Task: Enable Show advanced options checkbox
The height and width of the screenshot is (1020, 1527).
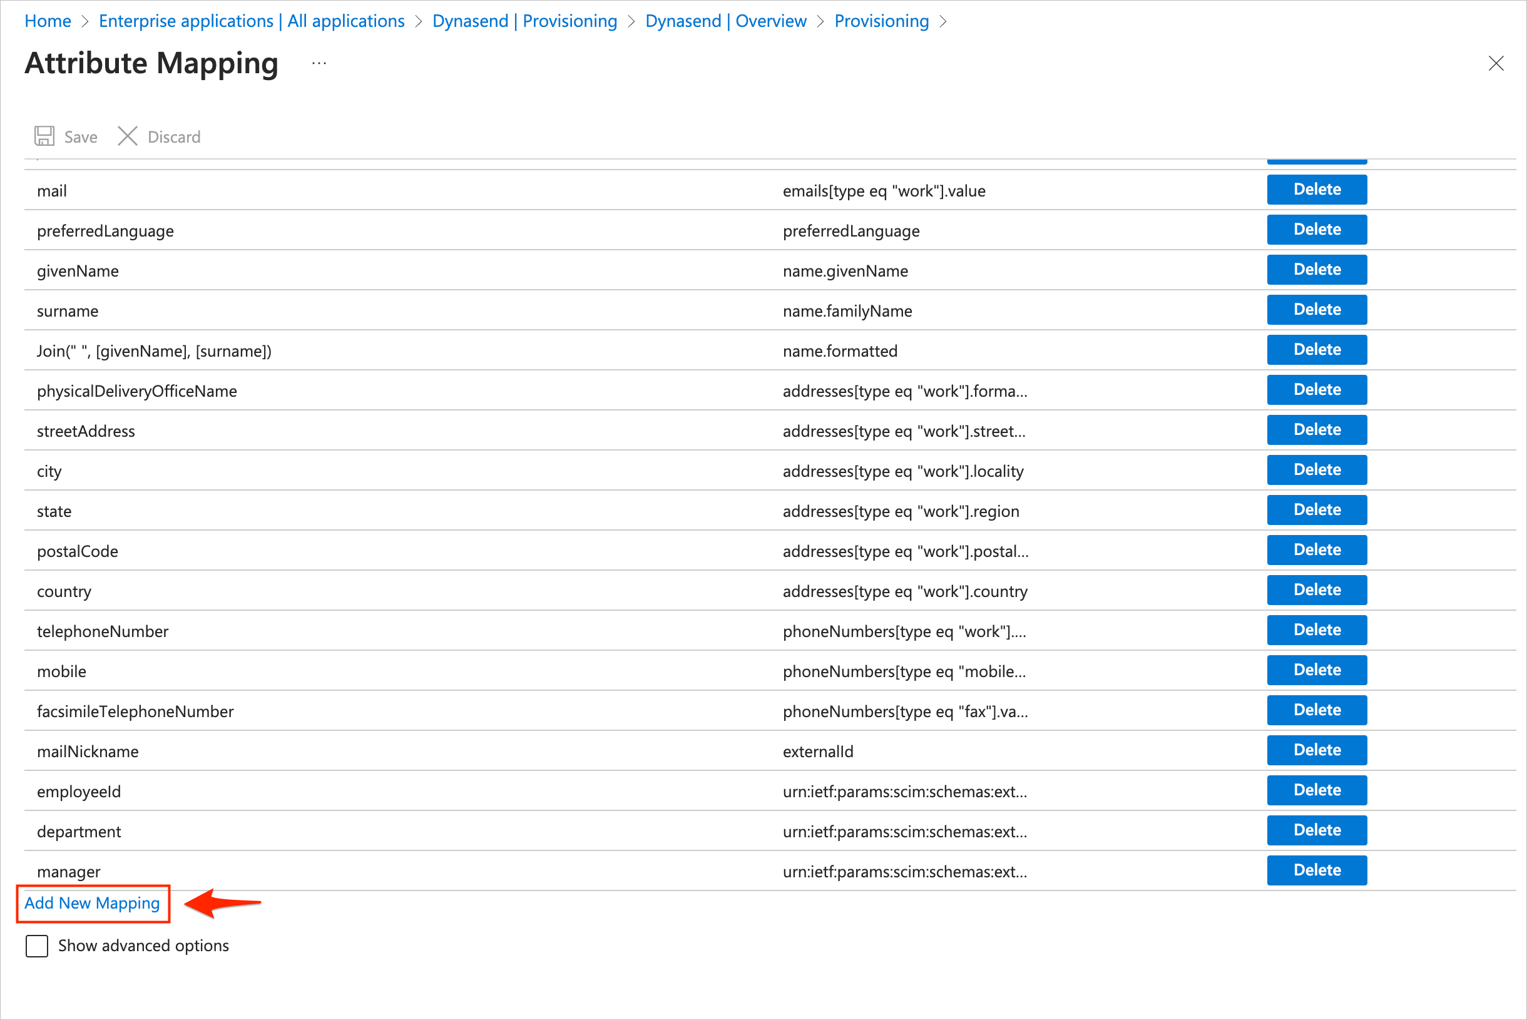Action: click(x=37, y=945)
